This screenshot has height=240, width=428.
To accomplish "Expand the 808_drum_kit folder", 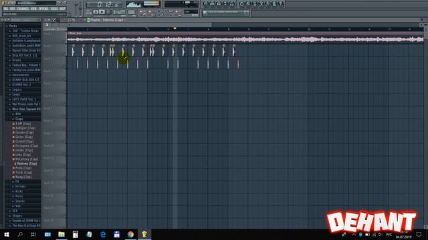I will pyautogui.click(x=21, y=35).
